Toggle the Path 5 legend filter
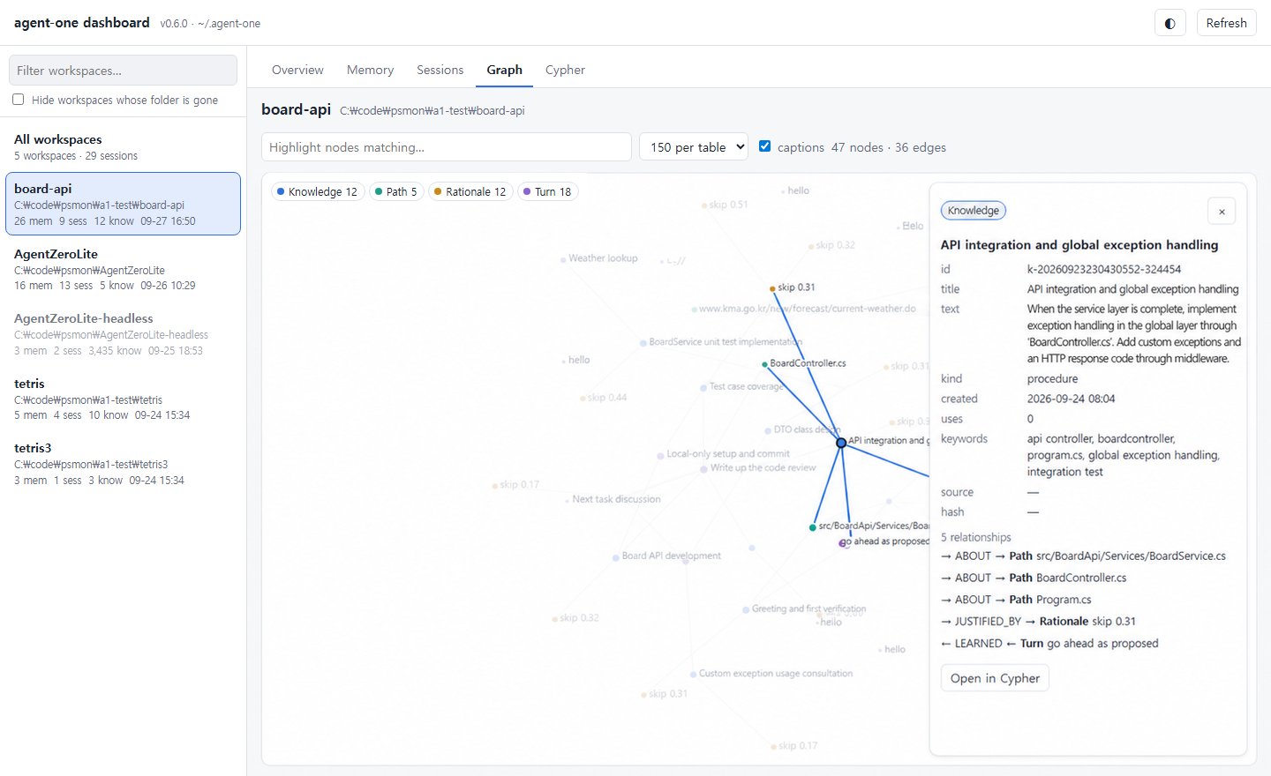This screenshot has width=1271, height=776. [x=395, y=191]
